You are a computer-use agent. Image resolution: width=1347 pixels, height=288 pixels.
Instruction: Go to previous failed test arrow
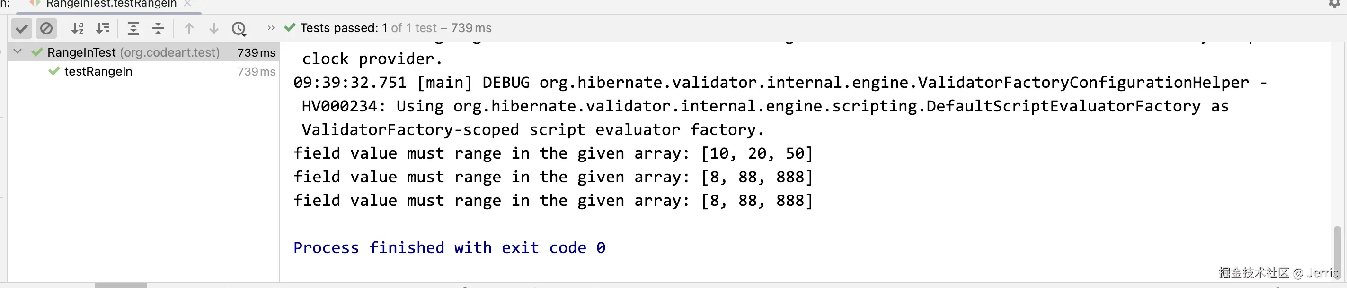pyautogui.click(x=189, y=28)
